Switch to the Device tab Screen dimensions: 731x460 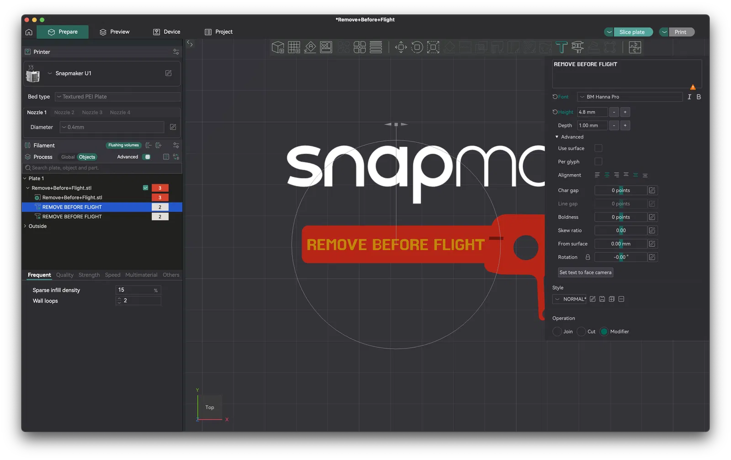tap(167, 32)
